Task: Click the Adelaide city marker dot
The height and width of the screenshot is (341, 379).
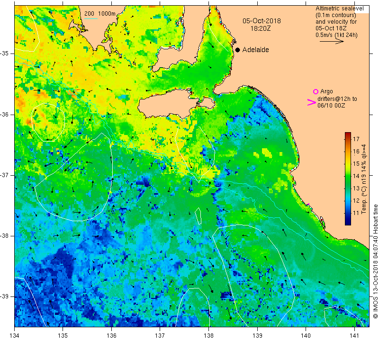Action: point(238,50)
